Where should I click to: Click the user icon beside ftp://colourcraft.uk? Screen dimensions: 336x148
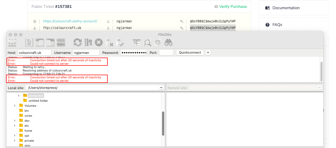35,28
